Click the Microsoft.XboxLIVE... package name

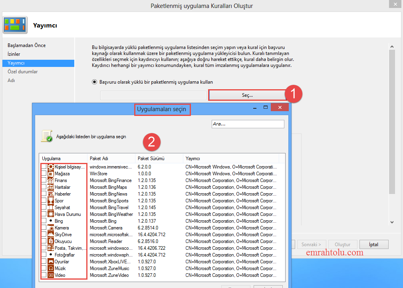(x=110, y=262)
